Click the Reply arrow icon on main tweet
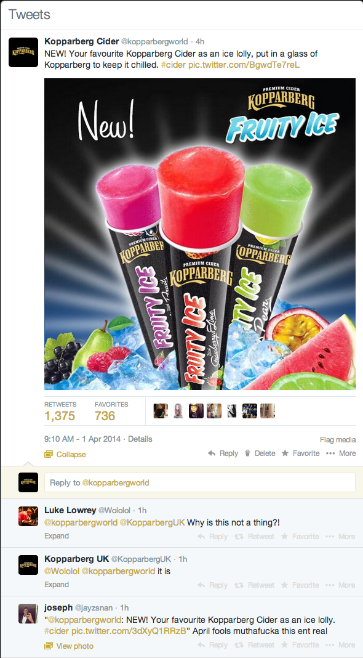Viewport: 363px width, 658px height. click(212, 453)
